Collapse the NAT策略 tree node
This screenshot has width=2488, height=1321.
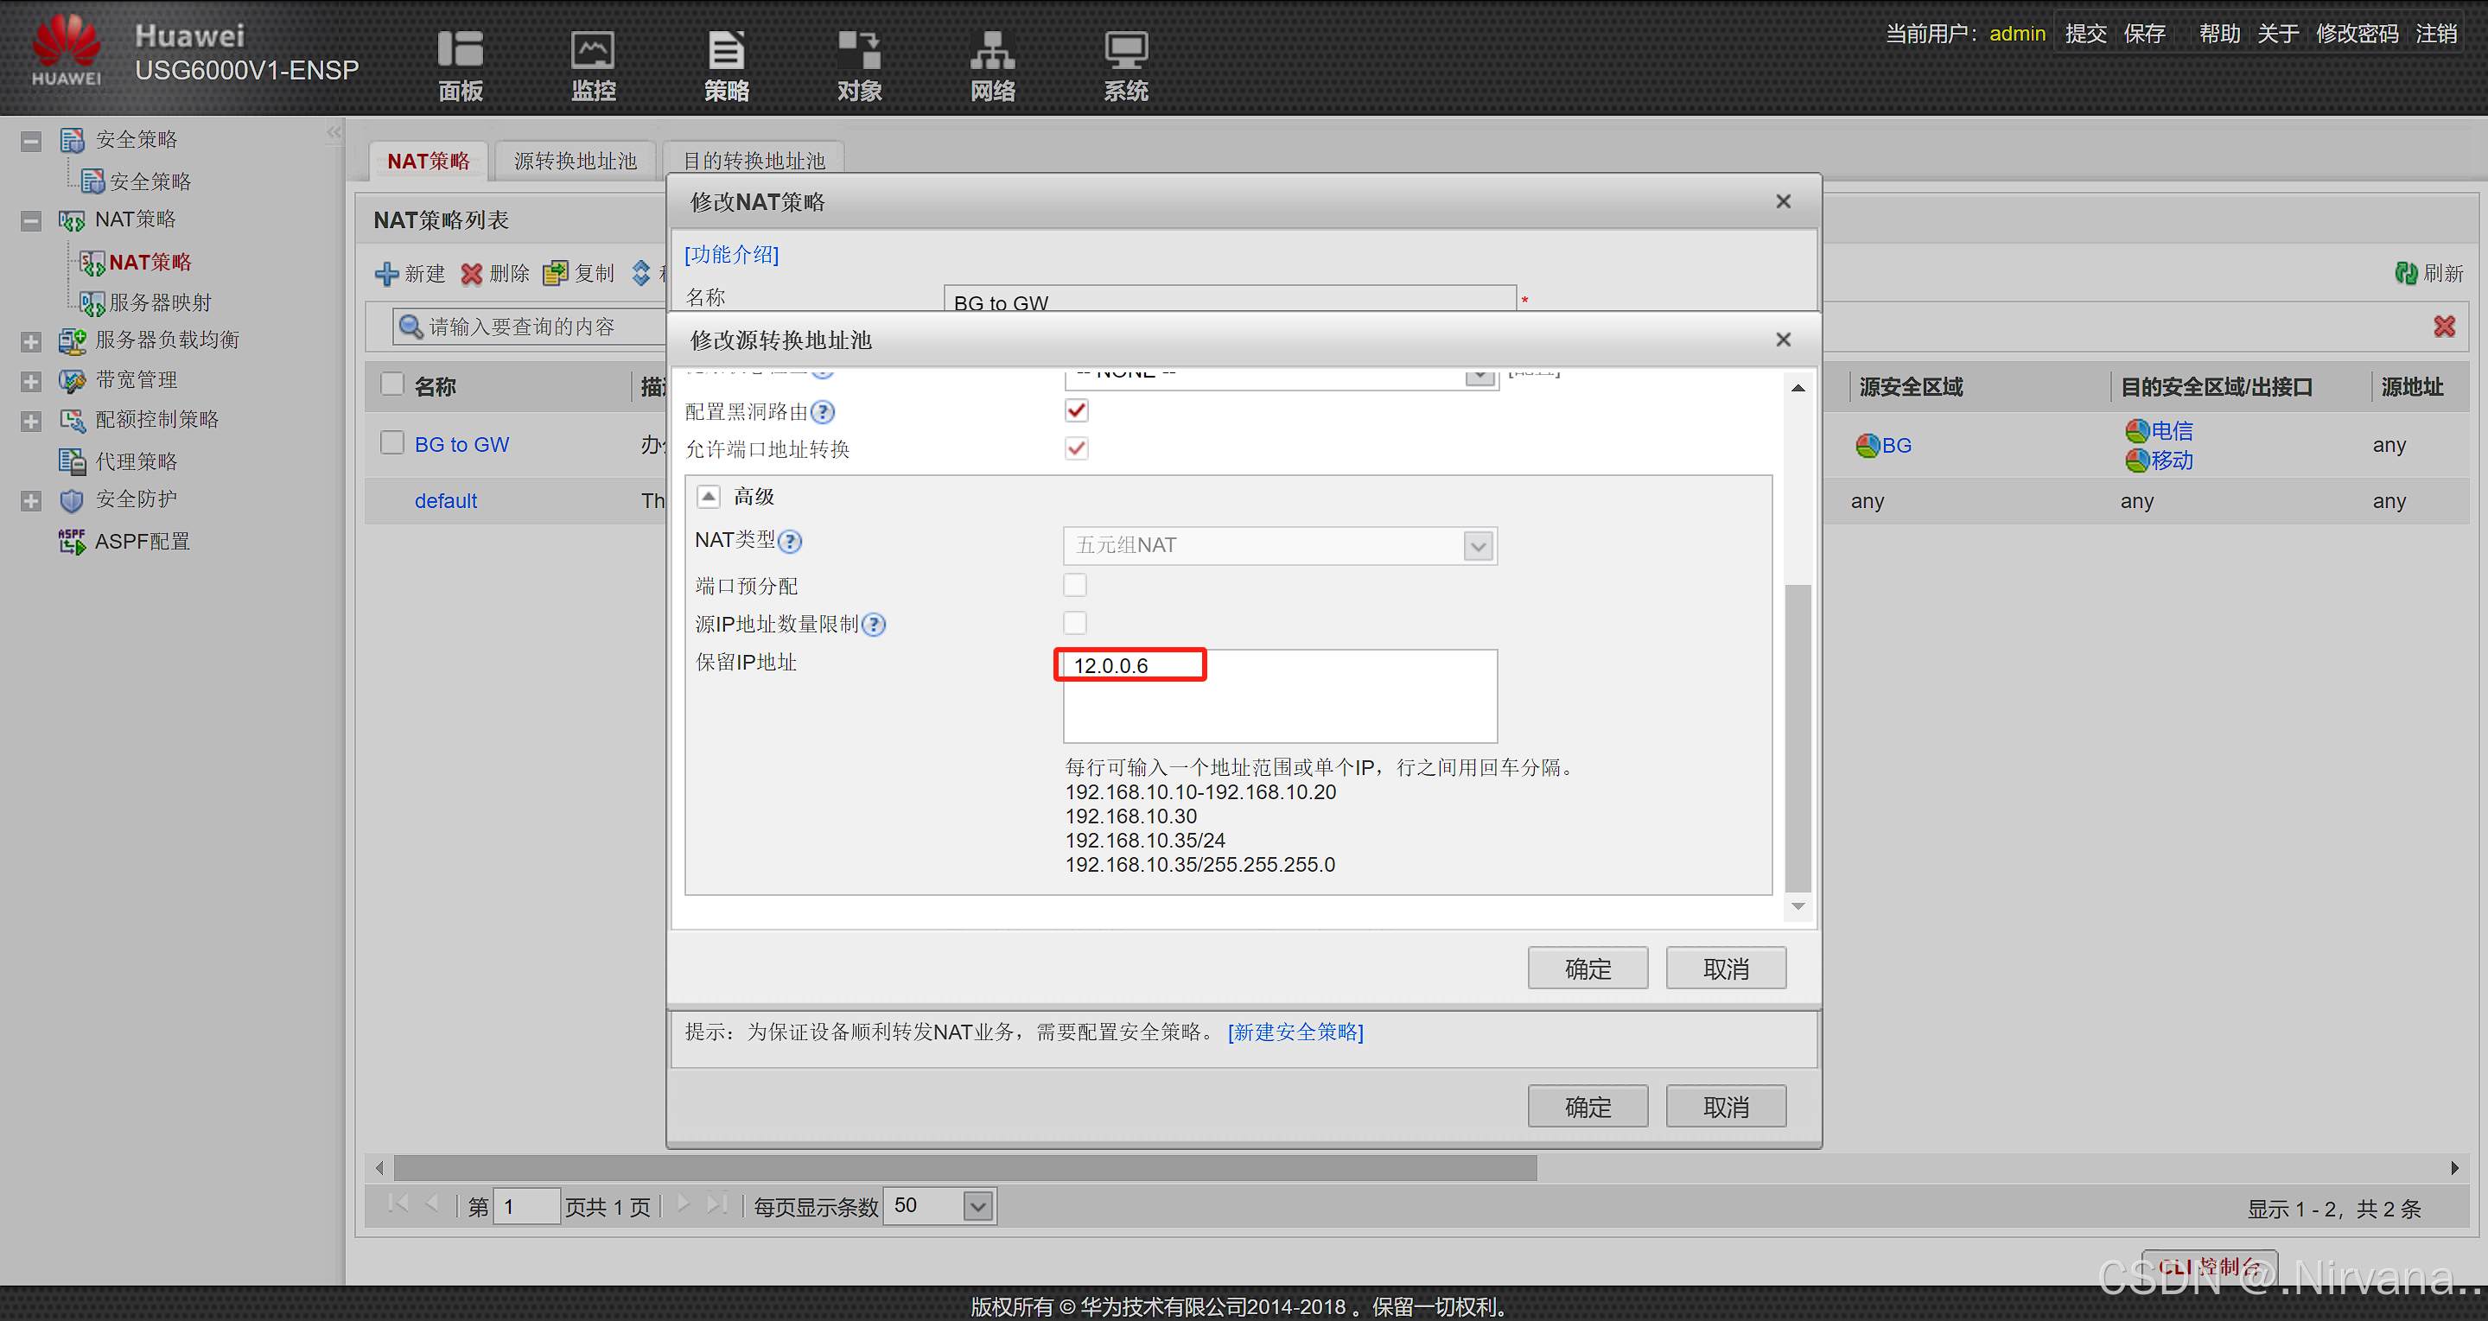(x=31, y=221)
